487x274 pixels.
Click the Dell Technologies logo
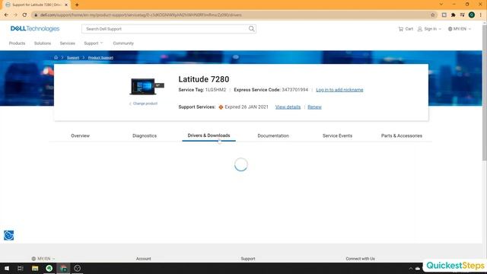point(35,29)
